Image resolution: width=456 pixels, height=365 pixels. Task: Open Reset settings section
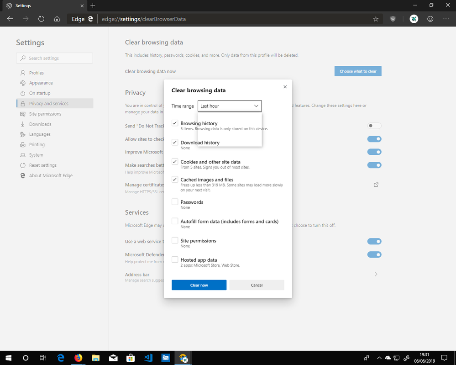pos(55,165)
